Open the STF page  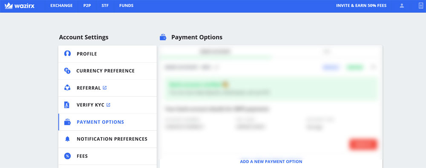[x=105, y=6]
